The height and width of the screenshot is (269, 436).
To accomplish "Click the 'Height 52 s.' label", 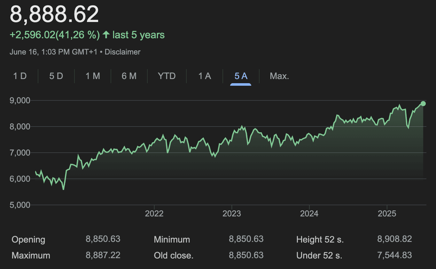I will [x=320, y=240].
